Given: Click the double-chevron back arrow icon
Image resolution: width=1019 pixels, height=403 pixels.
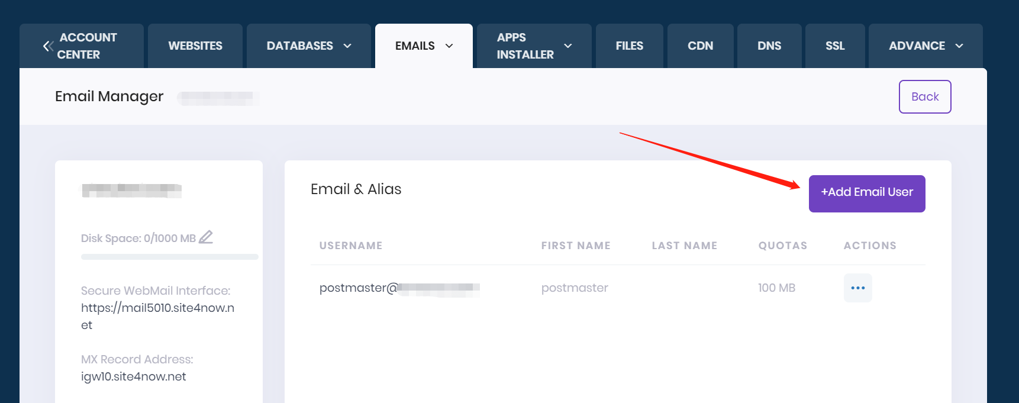Looking at the screenshot, I should [x=48, y=46].
